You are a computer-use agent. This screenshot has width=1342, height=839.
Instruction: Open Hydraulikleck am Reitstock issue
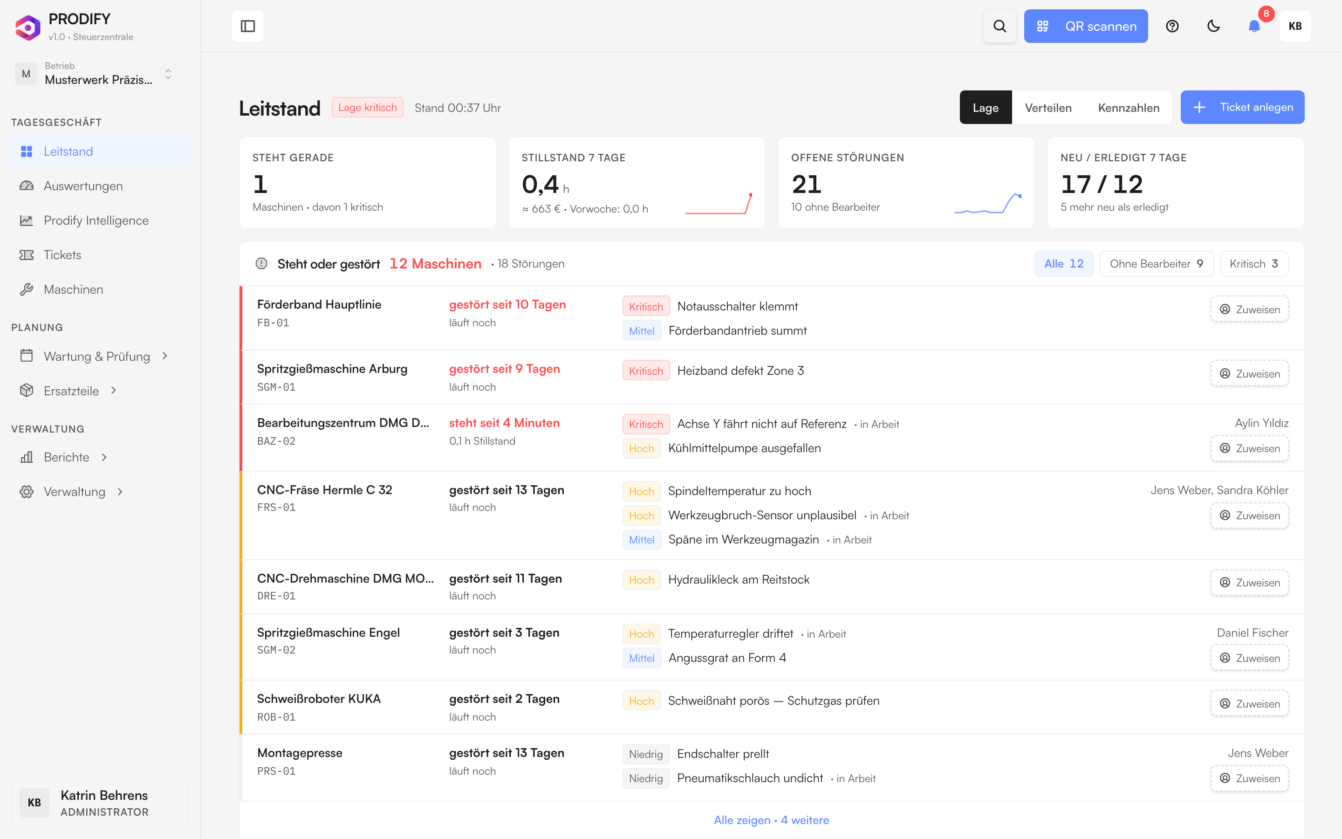(x=739, y=579)
